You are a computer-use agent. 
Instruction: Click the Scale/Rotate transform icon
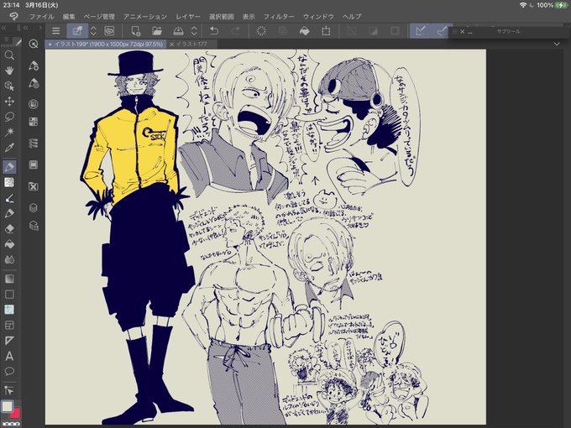point(326,31)
